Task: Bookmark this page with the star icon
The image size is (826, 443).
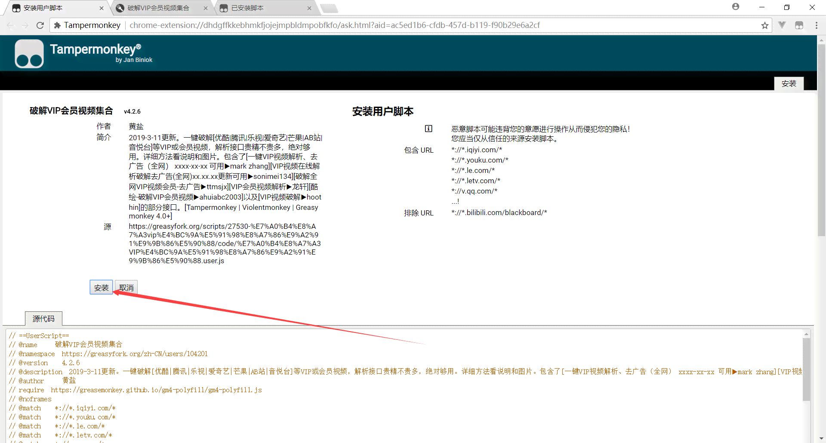Action: pyautogui.click(x=764, y=25)
